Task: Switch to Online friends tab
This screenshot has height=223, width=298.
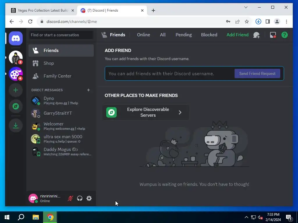Action: (143, 35)
